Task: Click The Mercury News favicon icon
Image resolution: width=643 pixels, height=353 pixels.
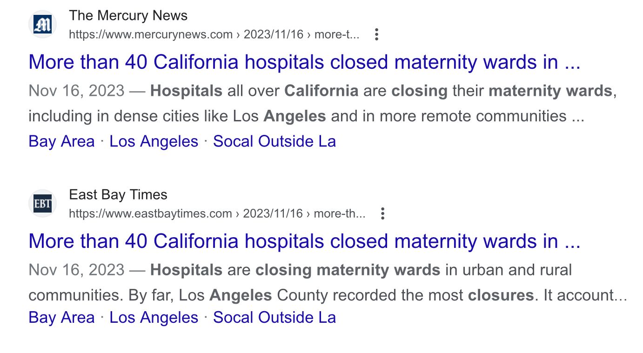Action: click(x=43, y=25)
